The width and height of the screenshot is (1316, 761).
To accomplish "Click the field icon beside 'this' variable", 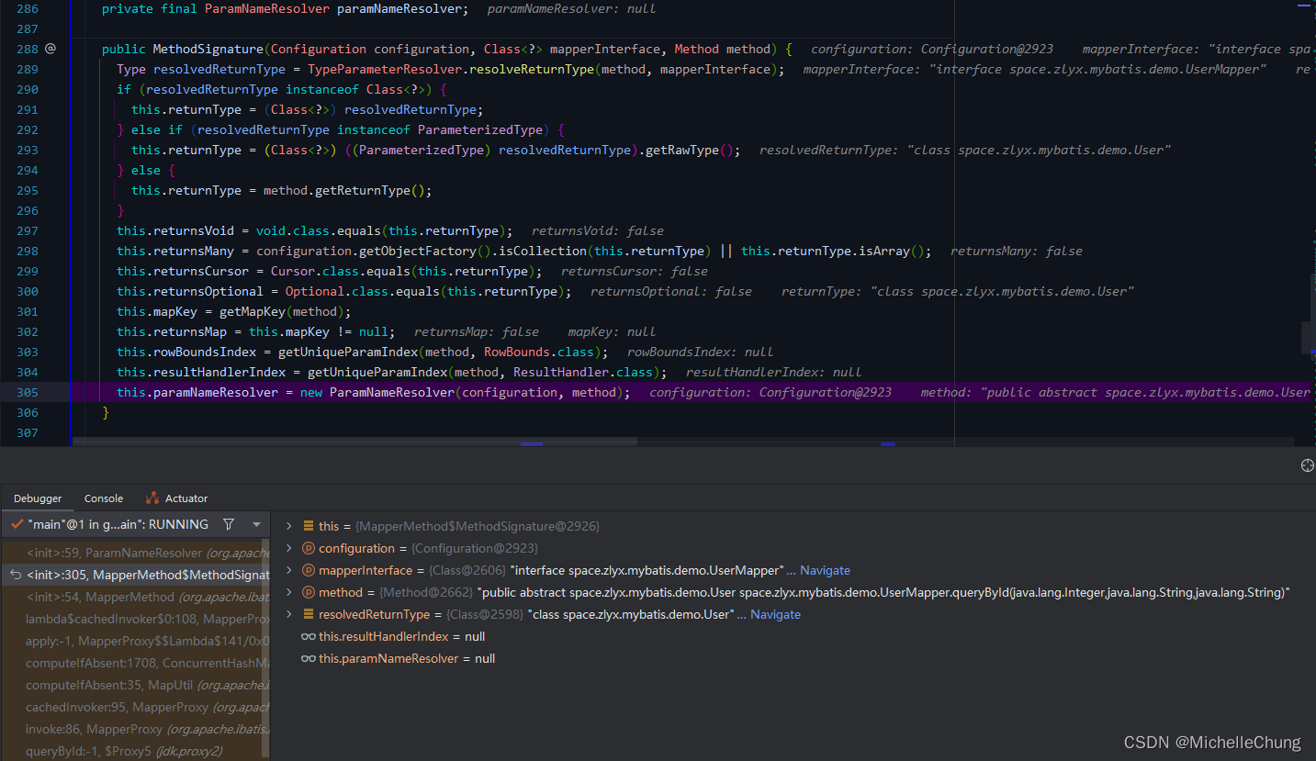I will tap(309, 526).
